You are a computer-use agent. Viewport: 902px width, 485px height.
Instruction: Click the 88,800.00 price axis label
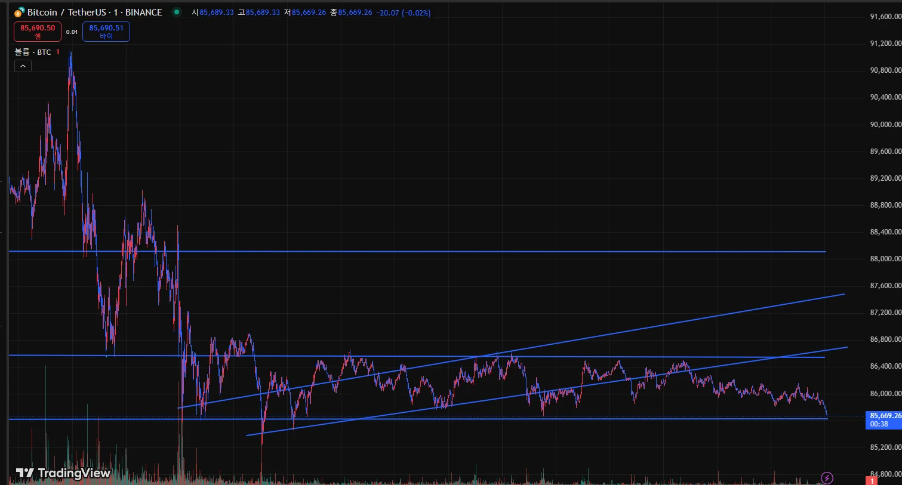[x=885, y=205]
